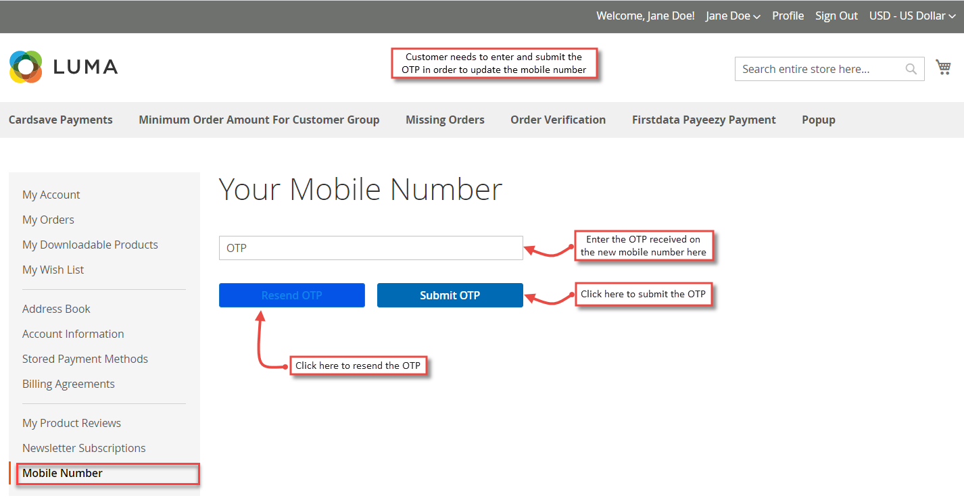Open Stored Payment Methods page
The width and height of the screenshot is (964, 502).
coord(85,359)
